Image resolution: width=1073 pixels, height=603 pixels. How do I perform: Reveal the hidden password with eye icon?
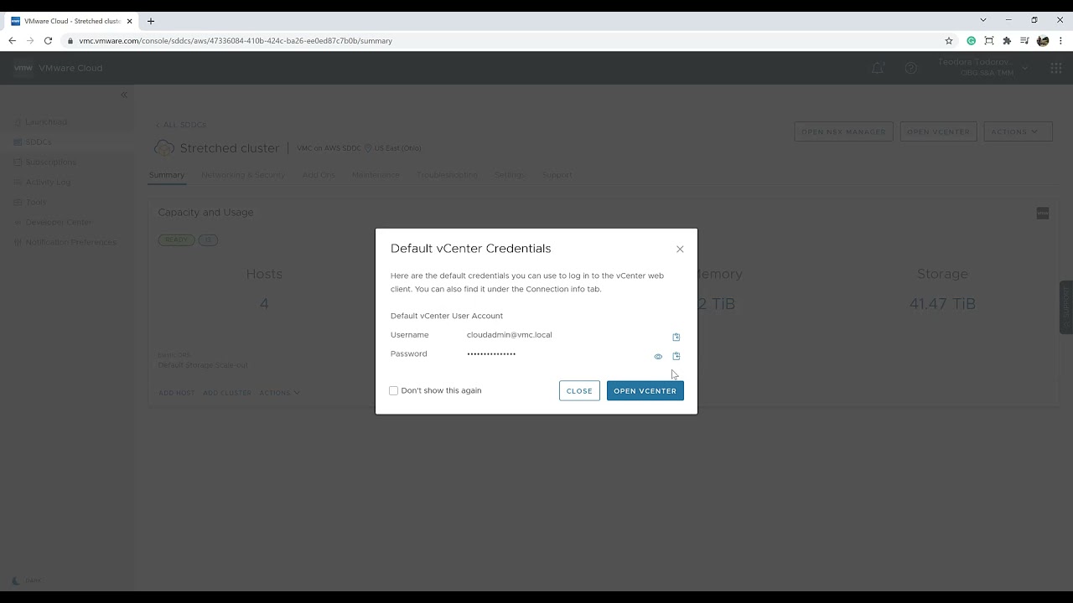tap(658, 357)
